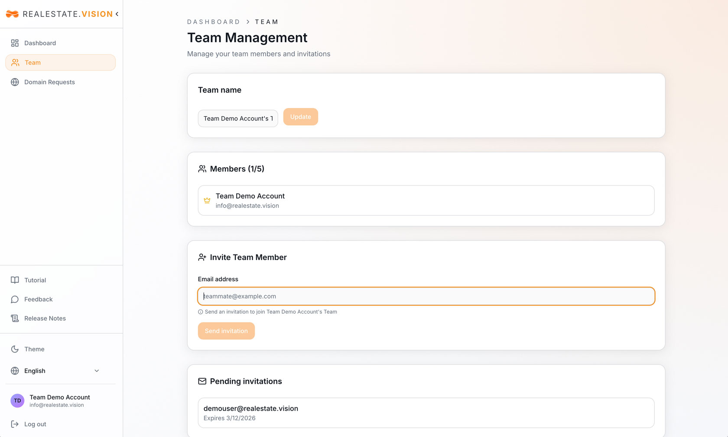Select Team in the breadcrumb trail
Image resolution: width=728 pixels, height=437 pixels.
click(x=267, y=22)
